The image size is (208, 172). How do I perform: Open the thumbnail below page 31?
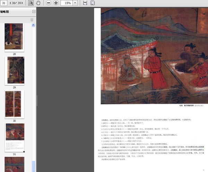tap(14, 164)
